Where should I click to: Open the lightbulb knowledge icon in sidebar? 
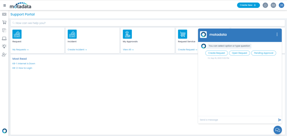coord(4,46)
